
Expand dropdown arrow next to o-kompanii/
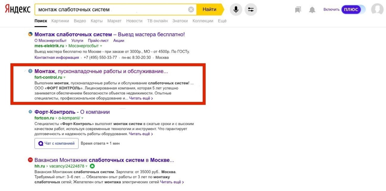83,118
